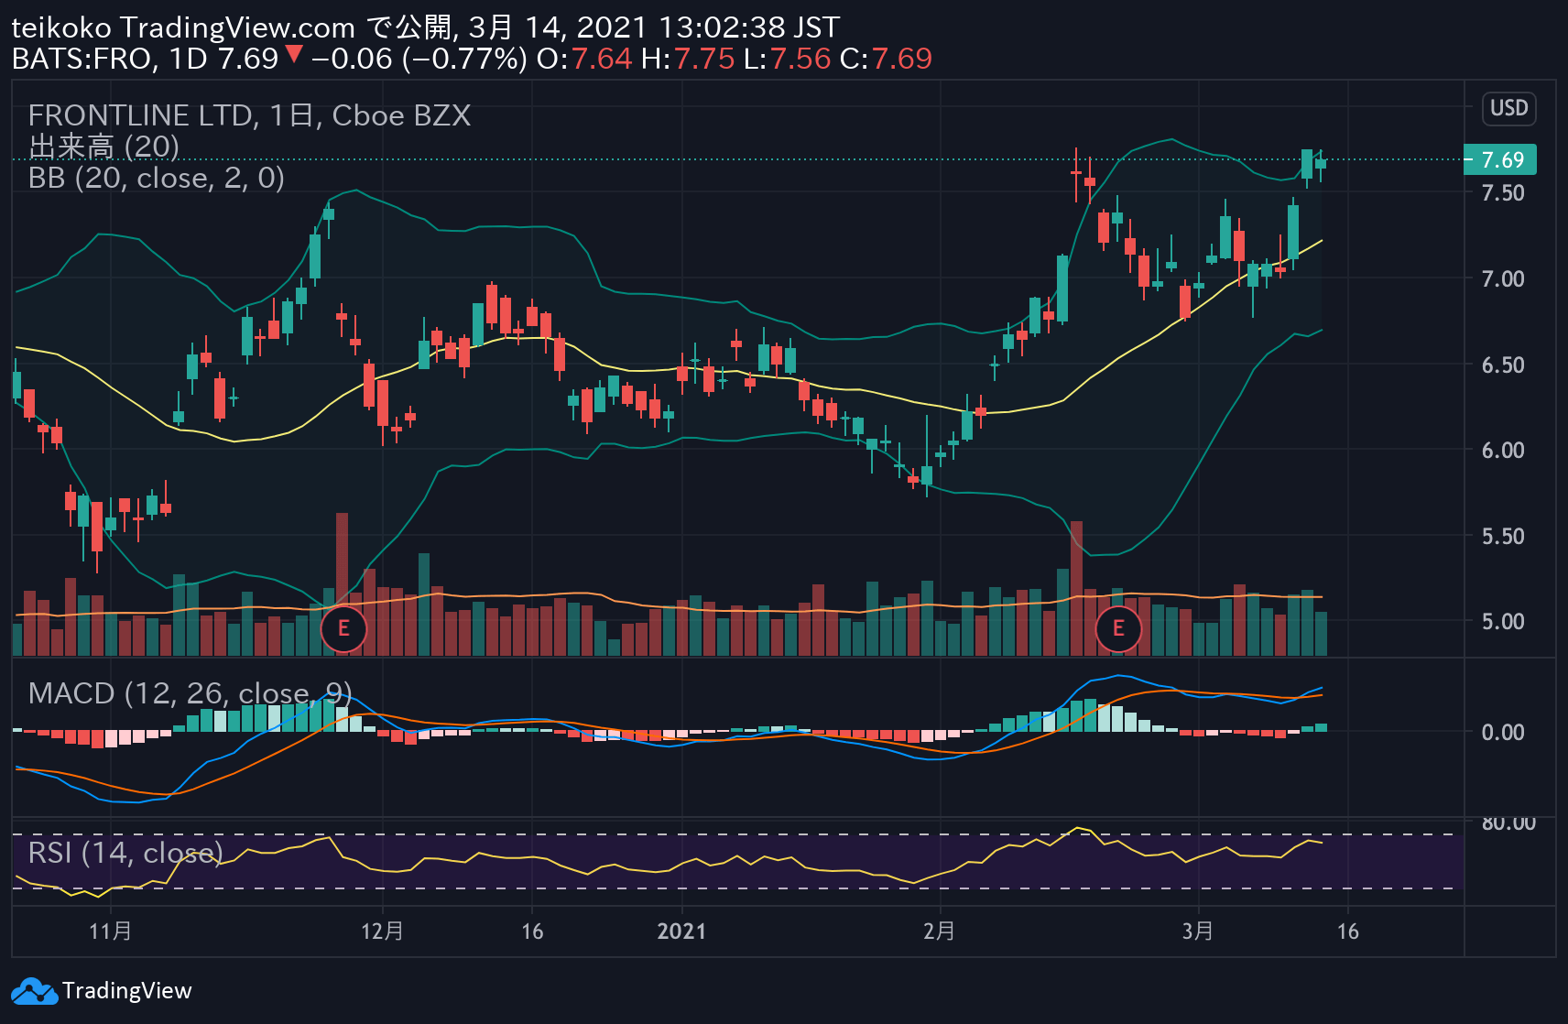Click the 5.00 price axis label
This screenshot has height=1024, width=1568.
[1503, 622]
